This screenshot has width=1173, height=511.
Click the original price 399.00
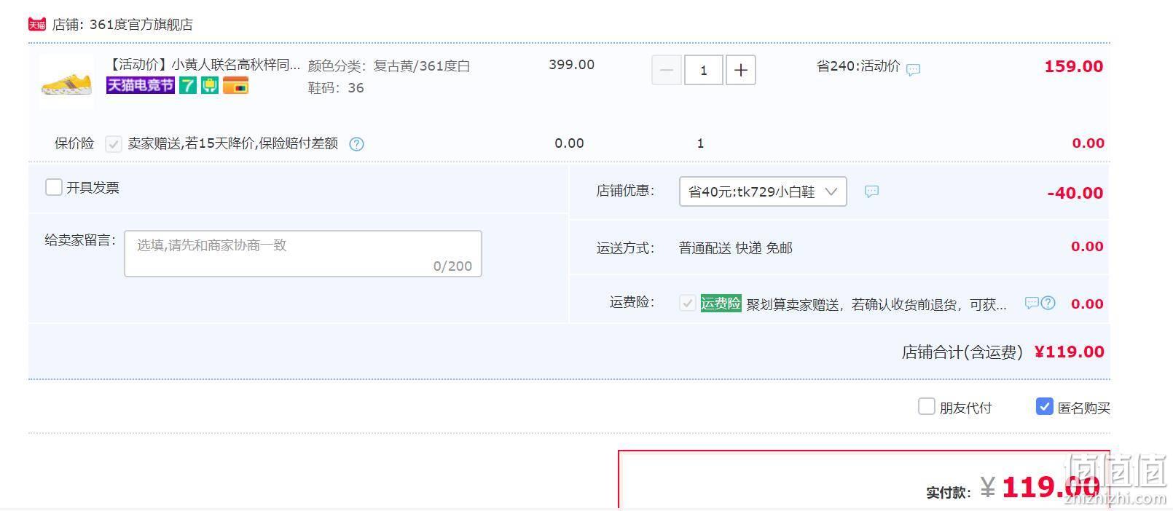tap(571, 65)
